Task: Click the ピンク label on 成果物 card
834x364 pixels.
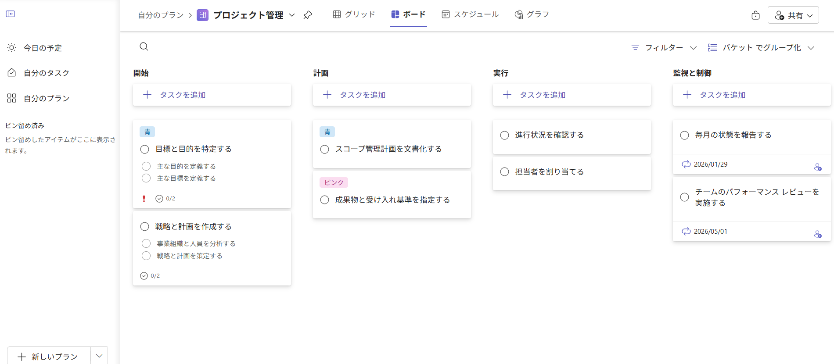Action: pos(334,182)
